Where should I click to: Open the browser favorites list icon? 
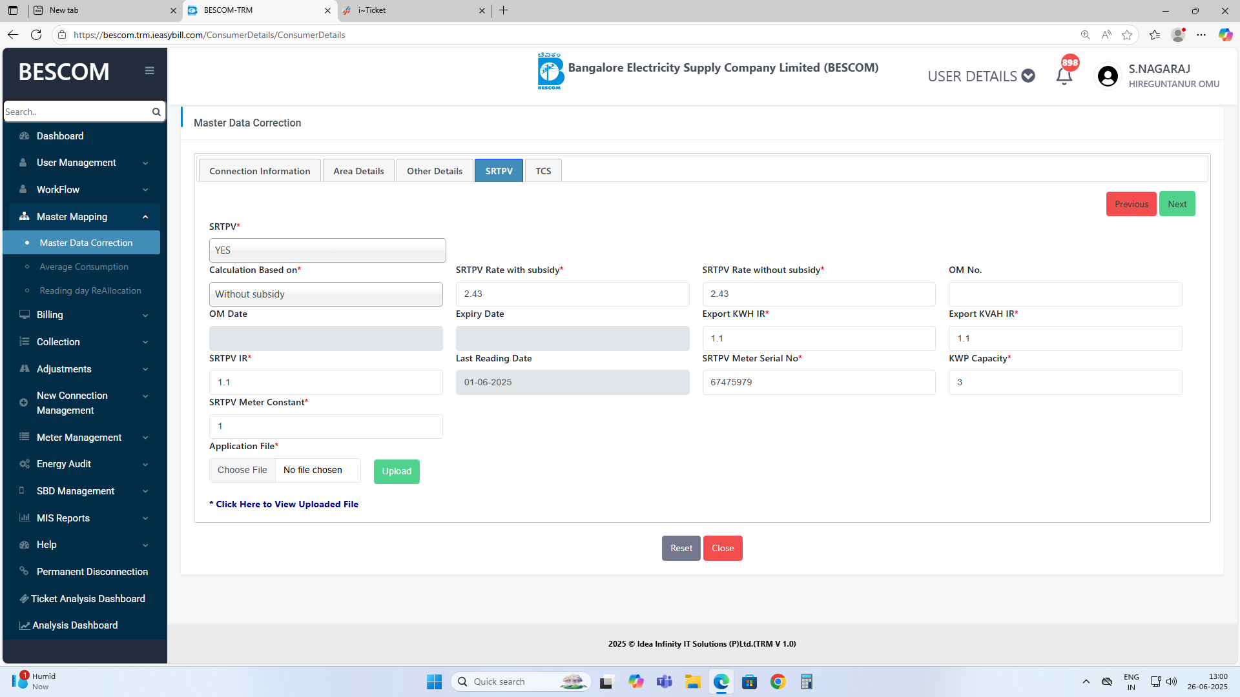pyautogui.click(x=1155, y=35)
